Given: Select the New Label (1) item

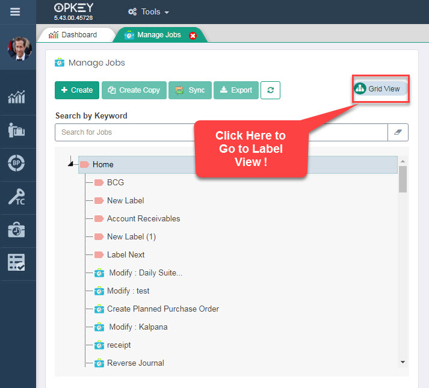Looking at the screenshot, I should click(x=131, y=236).
